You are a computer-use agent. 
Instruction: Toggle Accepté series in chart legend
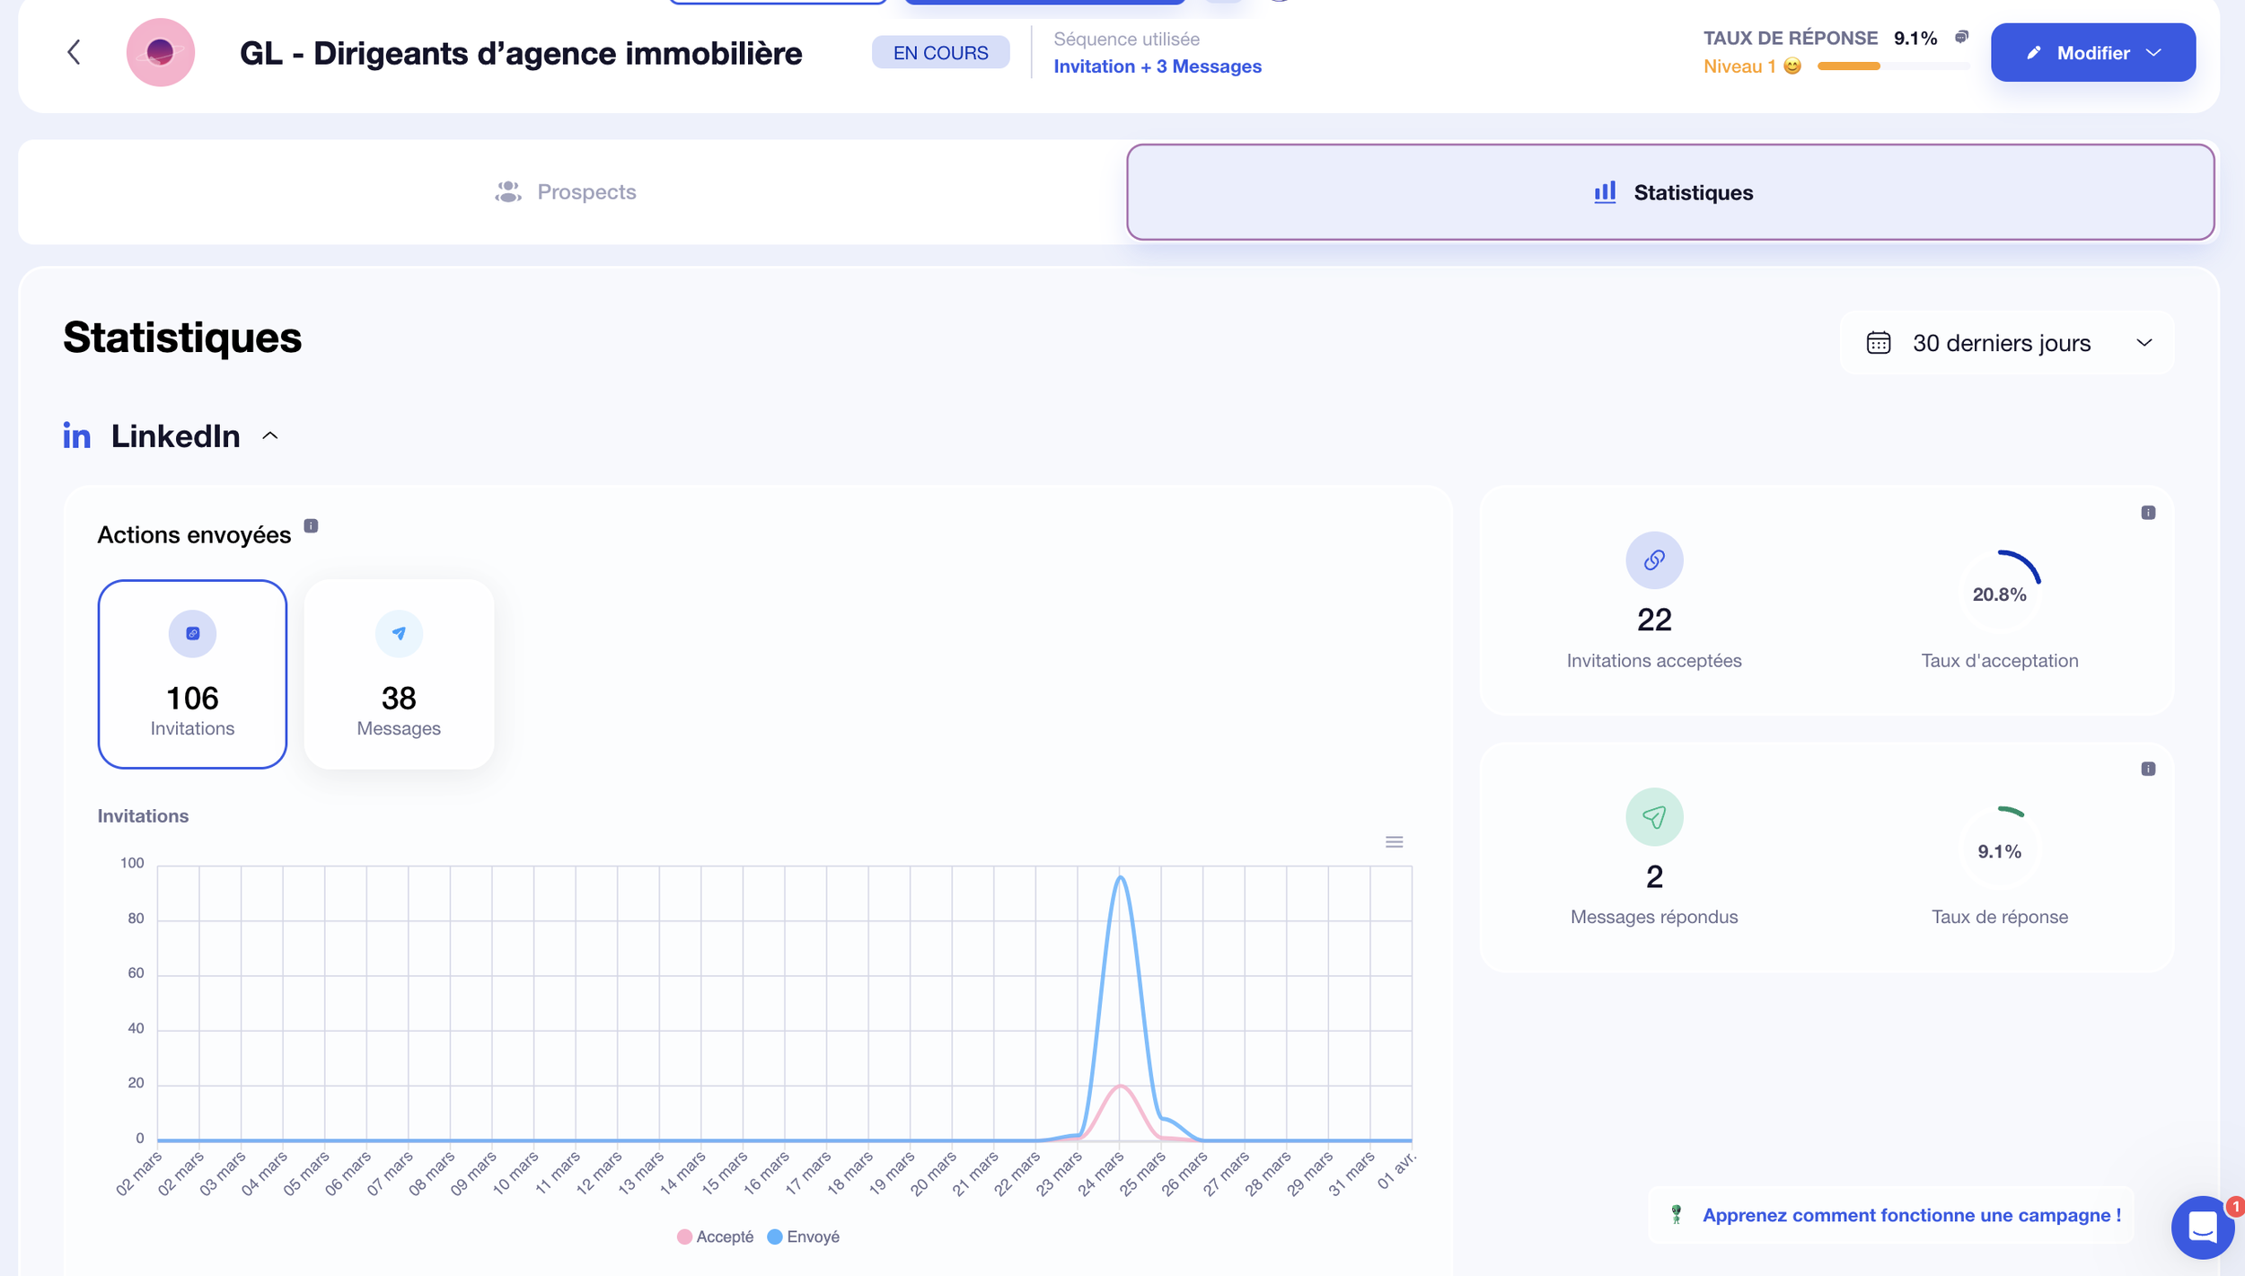click(716, 1236)
